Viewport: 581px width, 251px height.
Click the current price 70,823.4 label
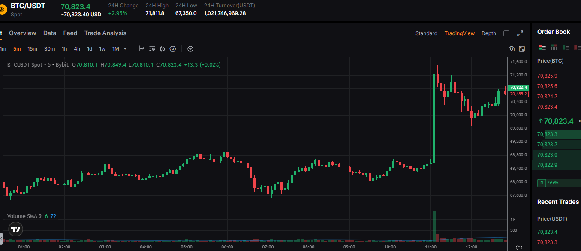pyautogui.click(x=518, y=87)
